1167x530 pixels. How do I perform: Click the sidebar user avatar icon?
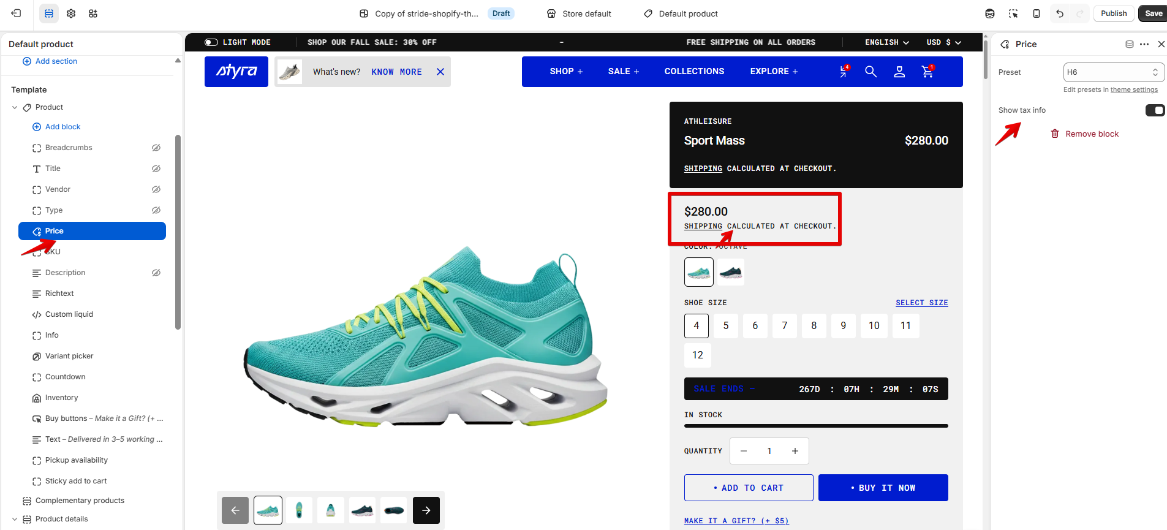coord(990,13)
